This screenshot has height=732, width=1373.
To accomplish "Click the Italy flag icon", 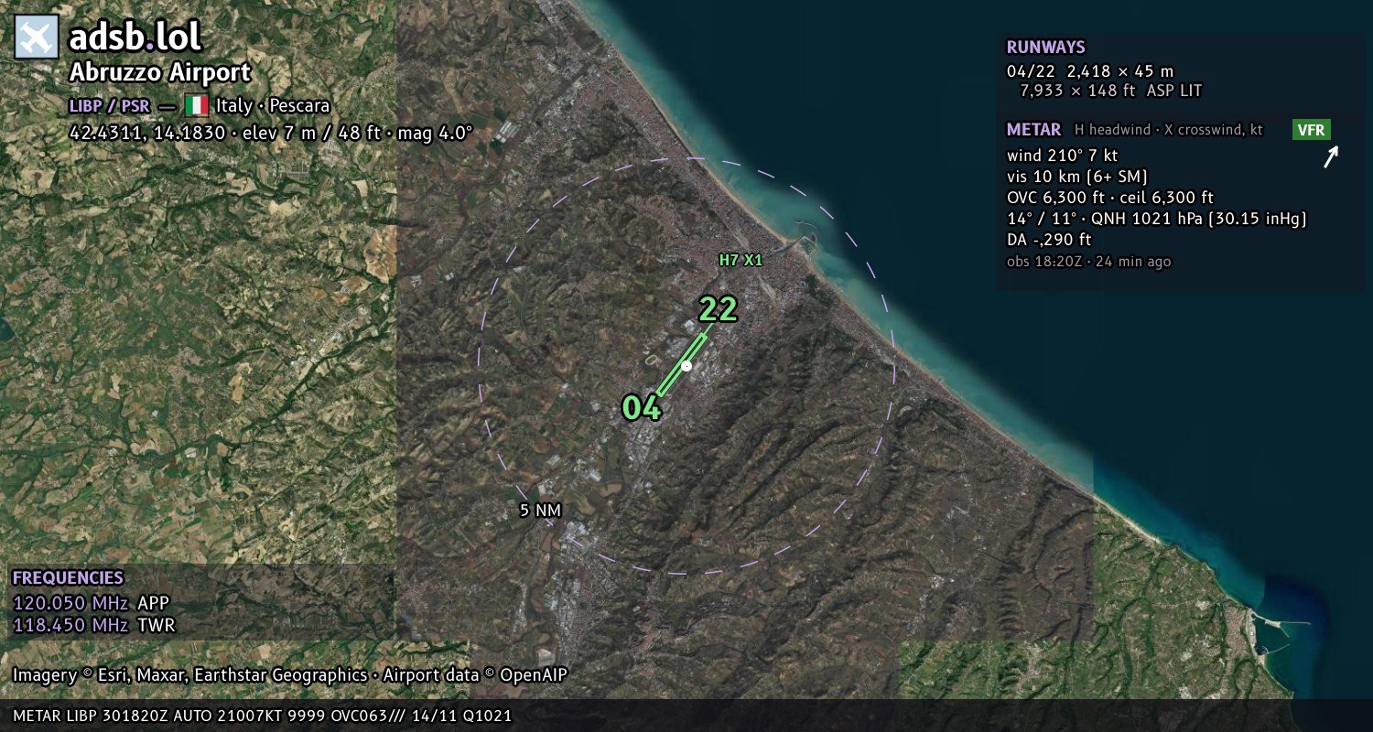I will click(x=196, y=105).
